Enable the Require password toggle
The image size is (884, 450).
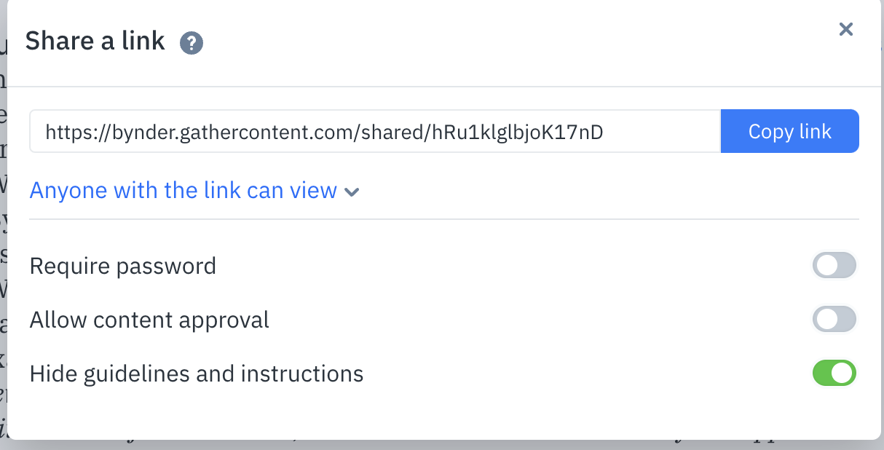834,265
